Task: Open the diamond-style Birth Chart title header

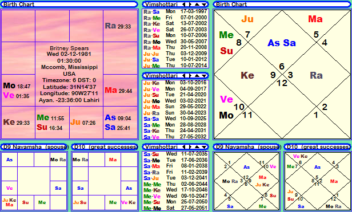Action: click(282, 4)
